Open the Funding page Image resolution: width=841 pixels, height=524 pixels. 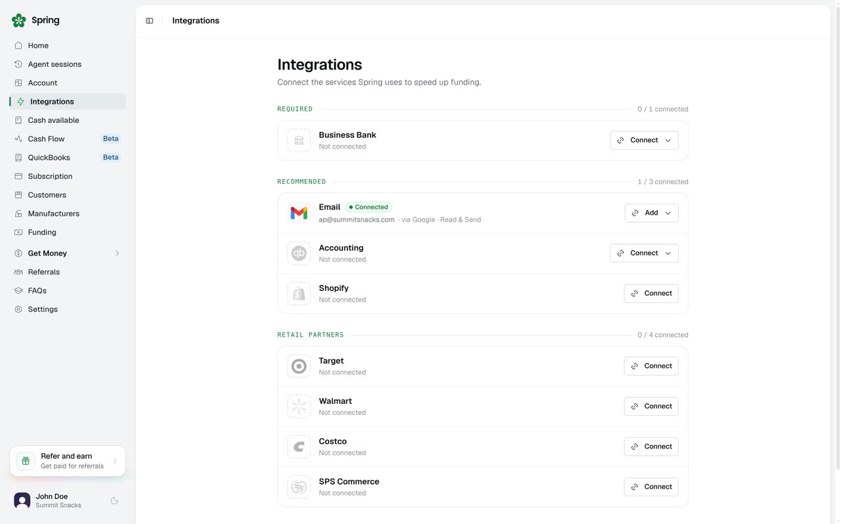(68, 232)
